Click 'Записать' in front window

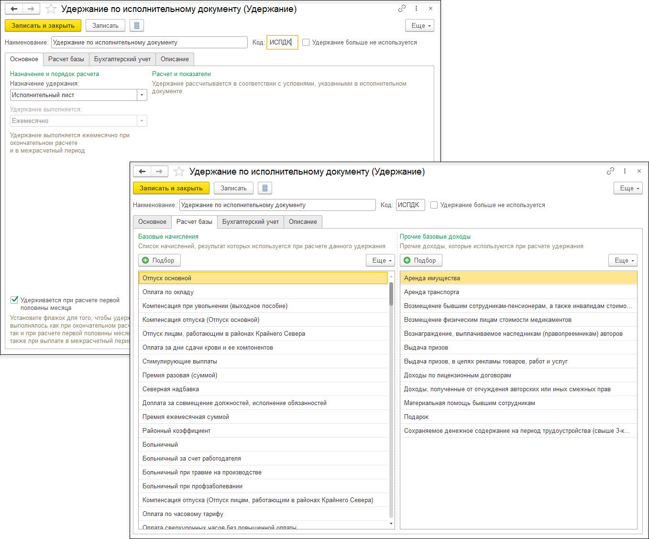point(233,188)
